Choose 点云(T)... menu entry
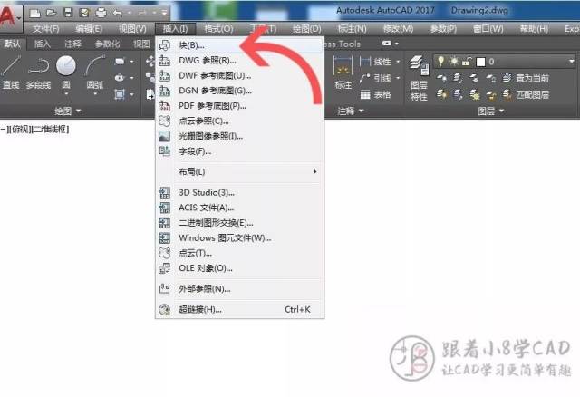580x397 pixels. point(239,254)
